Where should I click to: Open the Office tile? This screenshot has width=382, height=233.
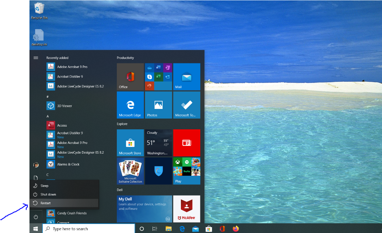tap(130, 77)
